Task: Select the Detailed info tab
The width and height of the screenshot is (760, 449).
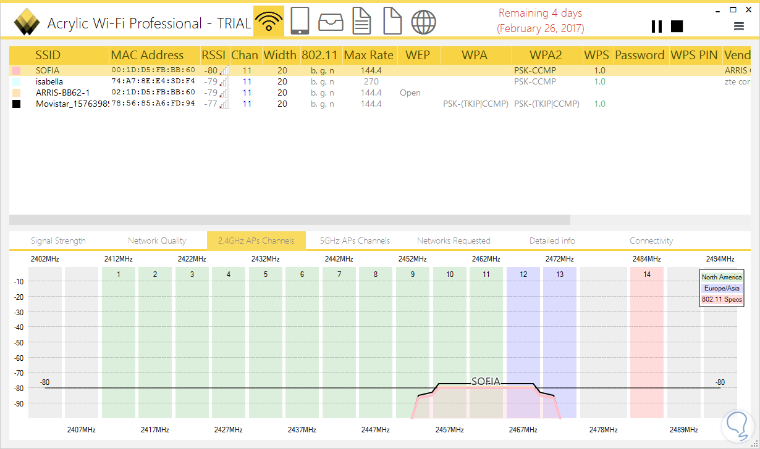Action: pos(552,241)
